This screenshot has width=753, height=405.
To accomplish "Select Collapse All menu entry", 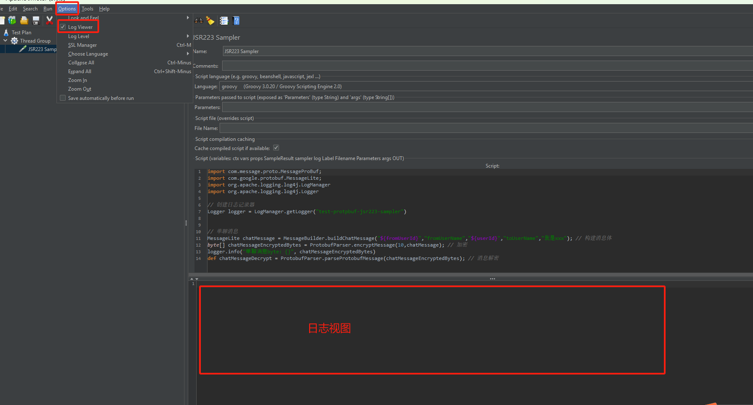I will (125, 62).
